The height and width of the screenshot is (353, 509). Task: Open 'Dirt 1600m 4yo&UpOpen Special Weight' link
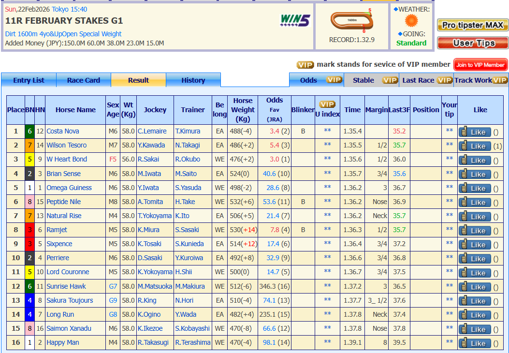click(x=63, y=34)
